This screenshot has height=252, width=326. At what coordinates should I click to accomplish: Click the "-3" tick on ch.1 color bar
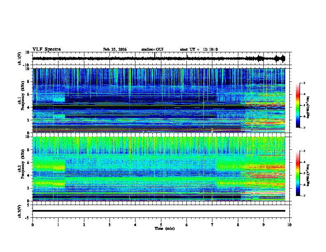pyautogui.click(x=304, y=83)
